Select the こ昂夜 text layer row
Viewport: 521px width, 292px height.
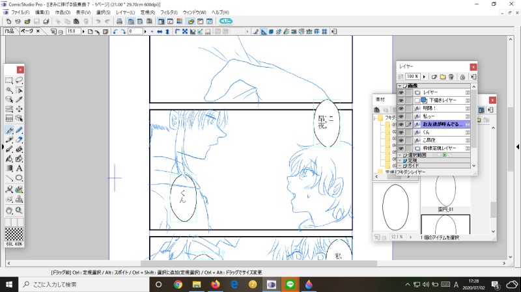click(x=442, y=140)
